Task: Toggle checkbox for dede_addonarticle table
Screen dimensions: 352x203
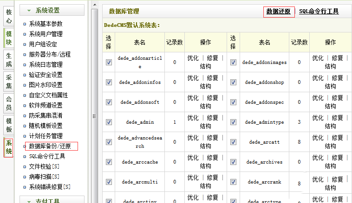Action: coord(109,62)
